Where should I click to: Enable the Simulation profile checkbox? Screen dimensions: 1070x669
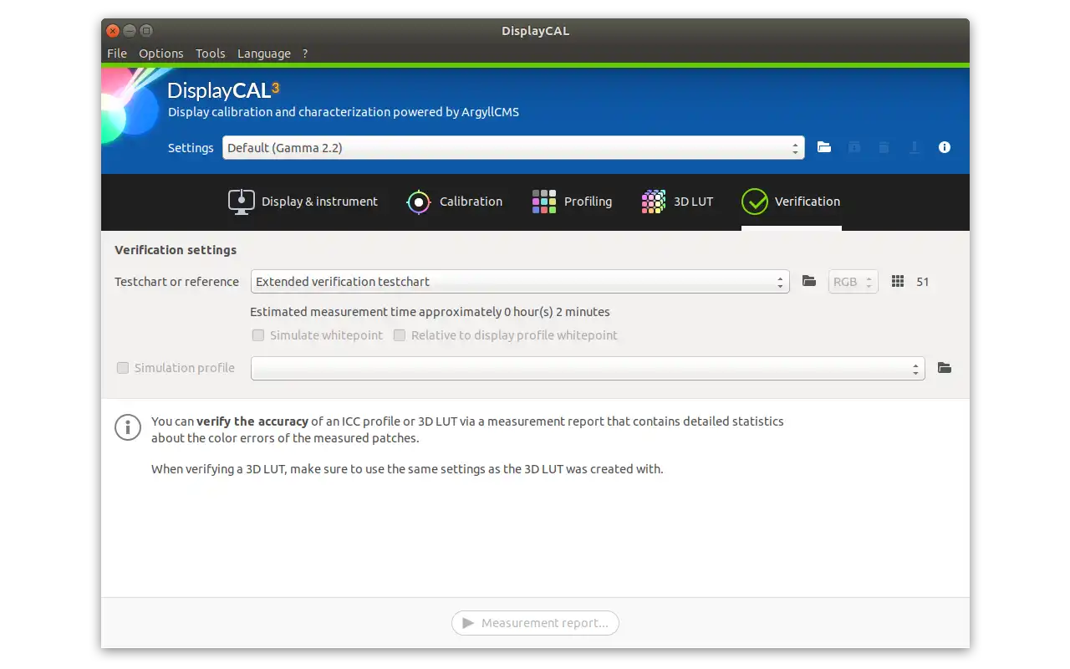[123, 368]
